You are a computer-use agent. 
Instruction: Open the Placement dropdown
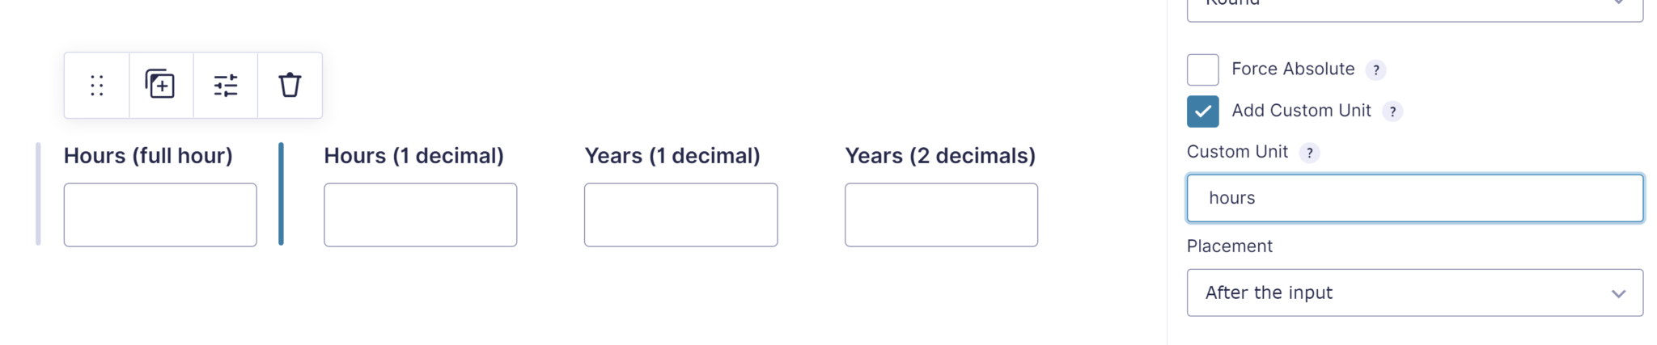1413,292
